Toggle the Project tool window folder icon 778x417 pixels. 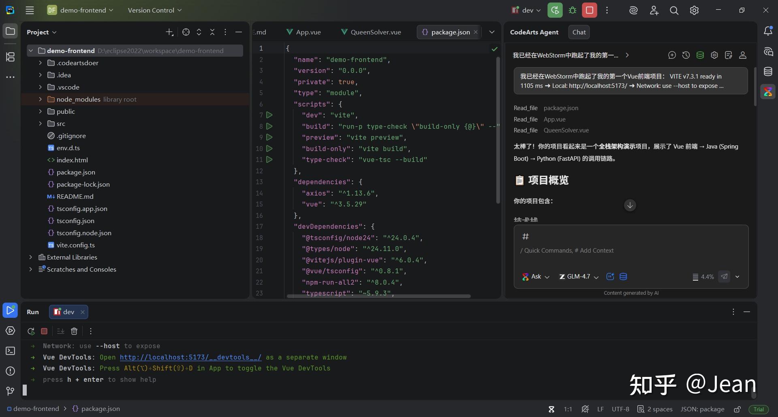click(x=11, y=31)
